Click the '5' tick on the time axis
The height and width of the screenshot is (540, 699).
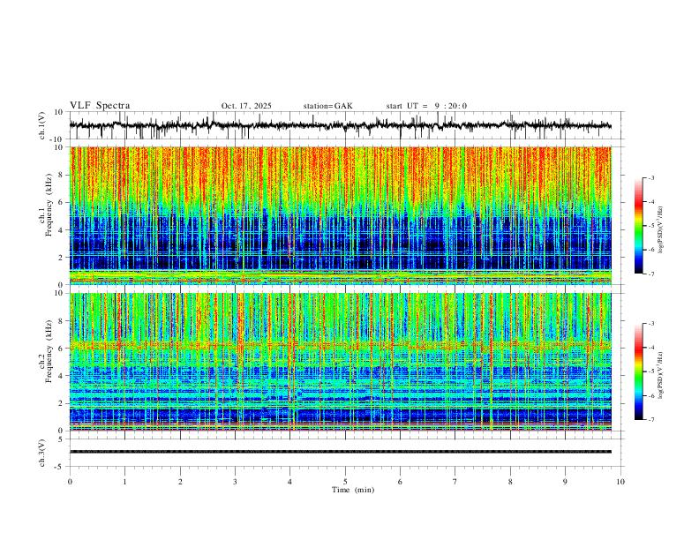(x=345, y=482)
